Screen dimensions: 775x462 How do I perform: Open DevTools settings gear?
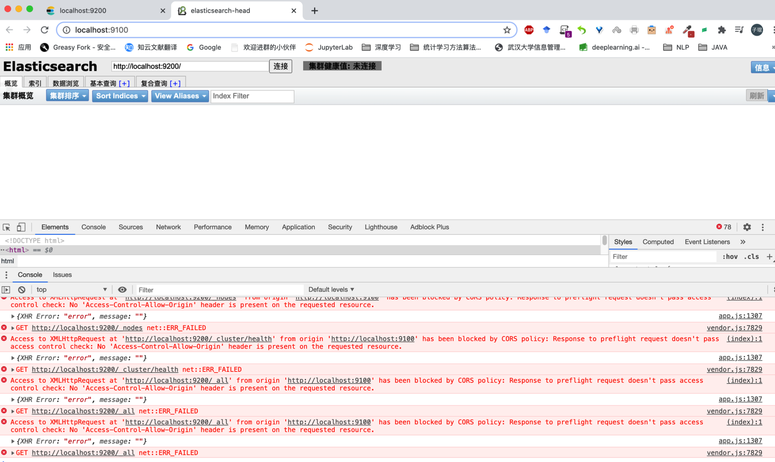[747, 227]
